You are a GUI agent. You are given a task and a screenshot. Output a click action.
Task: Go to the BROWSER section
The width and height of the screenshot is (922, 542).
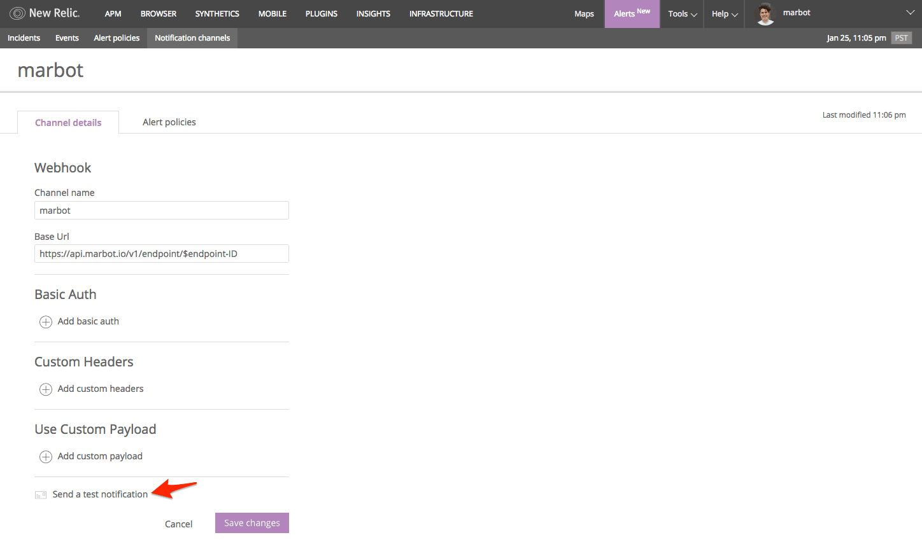point(159,13)
